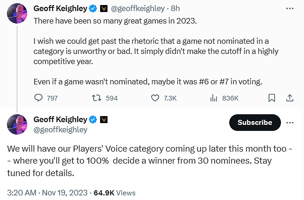Subscribe to Geoff Keighley
This screenshot has width=304, height=200.
[x=255, y=123]
